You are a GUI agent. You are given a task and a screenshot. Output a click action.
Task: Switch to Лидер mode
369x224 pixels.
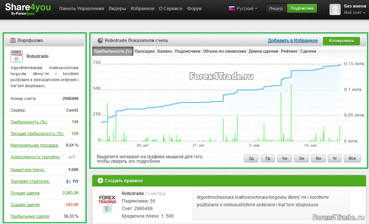click(x=276, y=8)
